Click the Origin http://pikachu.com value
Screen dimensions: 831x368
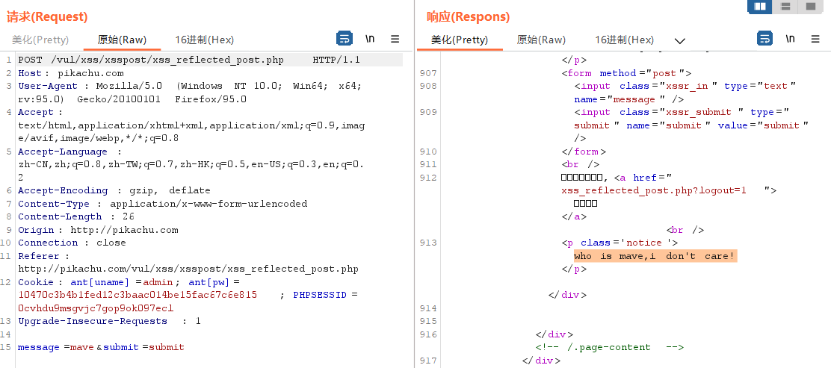pyautogui.click(x=124, y=230)
